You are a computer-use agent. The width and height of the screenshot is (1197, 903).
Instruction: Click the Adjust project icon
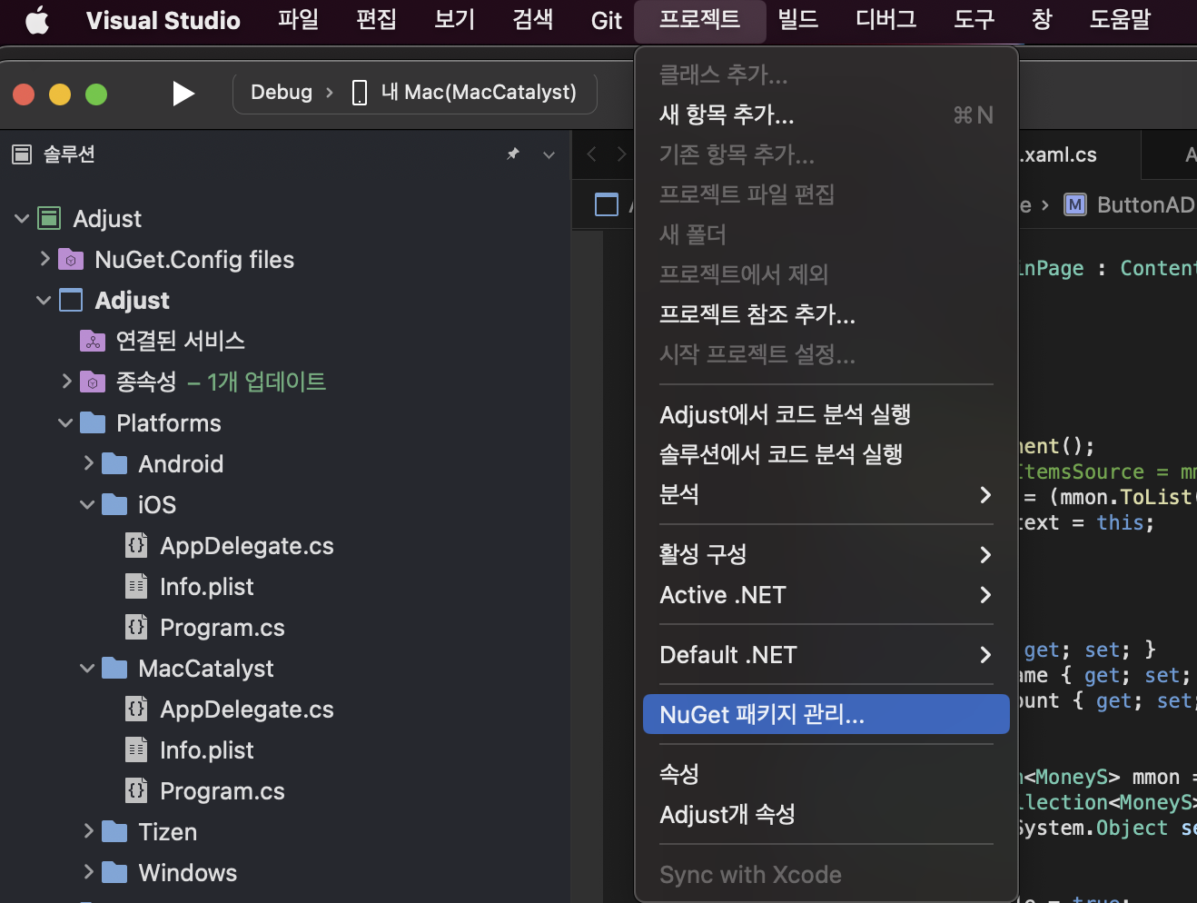(71, 301)
